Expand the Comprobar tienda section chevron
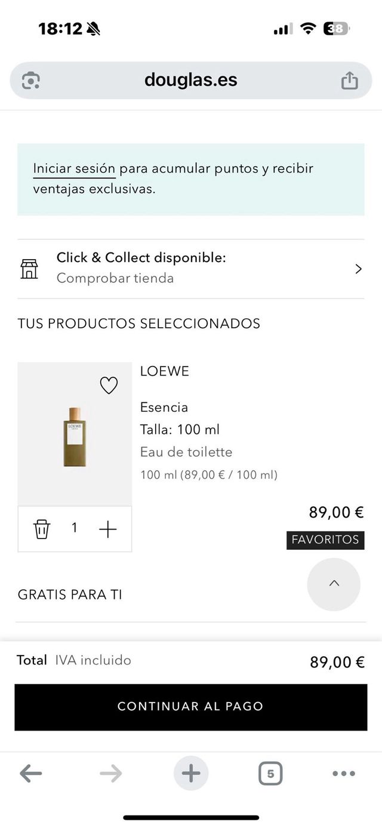Image resolution: width=382 pixels, height=828 pixels. point(358,269)
